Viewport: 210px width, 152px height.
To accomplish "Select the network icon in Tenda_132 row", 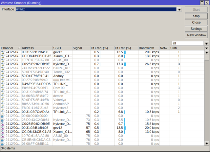I will click(3, 72).
